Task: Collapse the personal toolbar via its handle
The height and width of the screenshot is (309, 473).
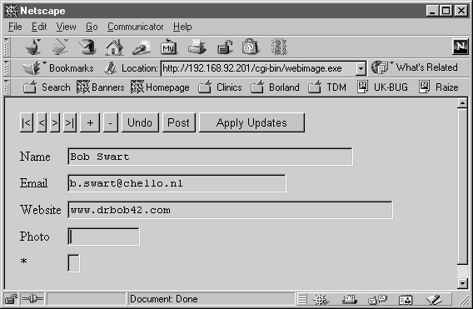Action: (x=7, y=87)
